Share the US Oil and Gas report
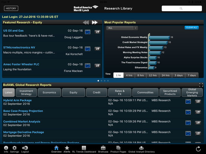The width and height of the screenshot is (206, 154). tap(97, 32)
